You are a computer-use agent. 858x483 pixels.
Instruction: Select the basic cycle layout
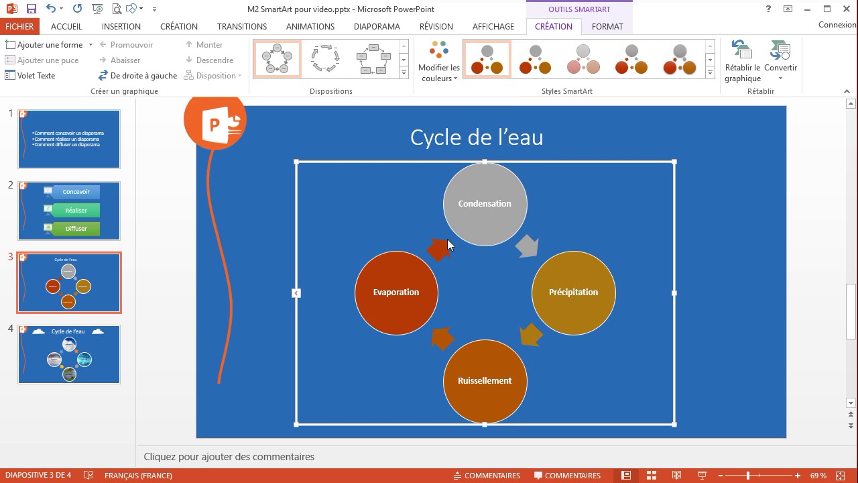pos(278,59)
